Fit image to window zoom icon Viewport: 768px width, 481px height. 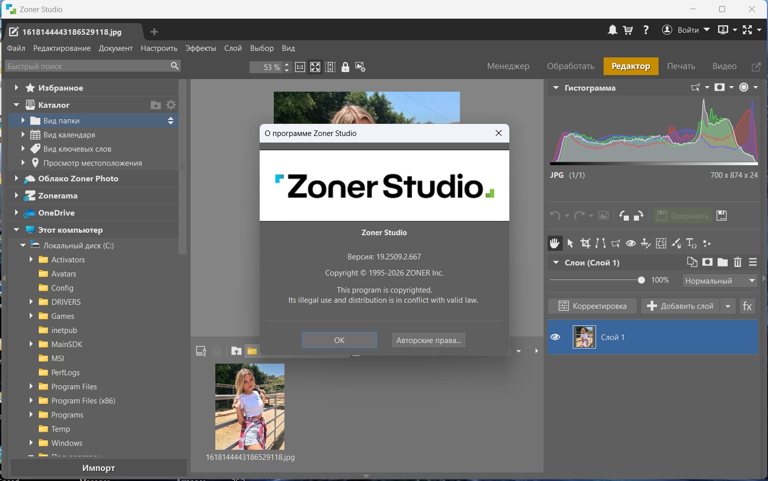[x=315, y=67]
